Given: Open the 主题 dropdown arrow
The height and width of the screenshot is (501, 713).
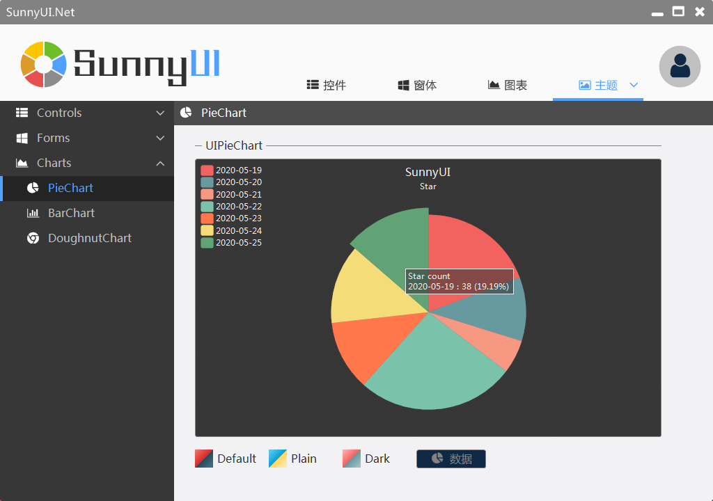Looking at the screenshot, I should point(634,85).
